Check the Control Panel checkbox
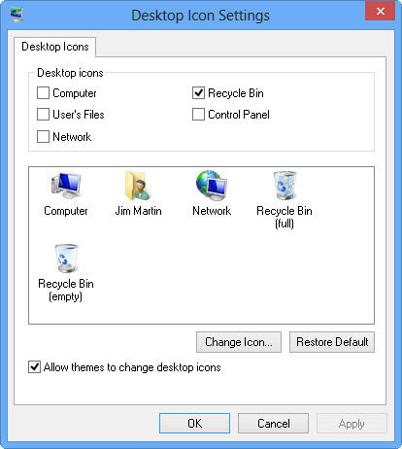Image resolution: width=402 pixels, height=449 pixels. 198,115
